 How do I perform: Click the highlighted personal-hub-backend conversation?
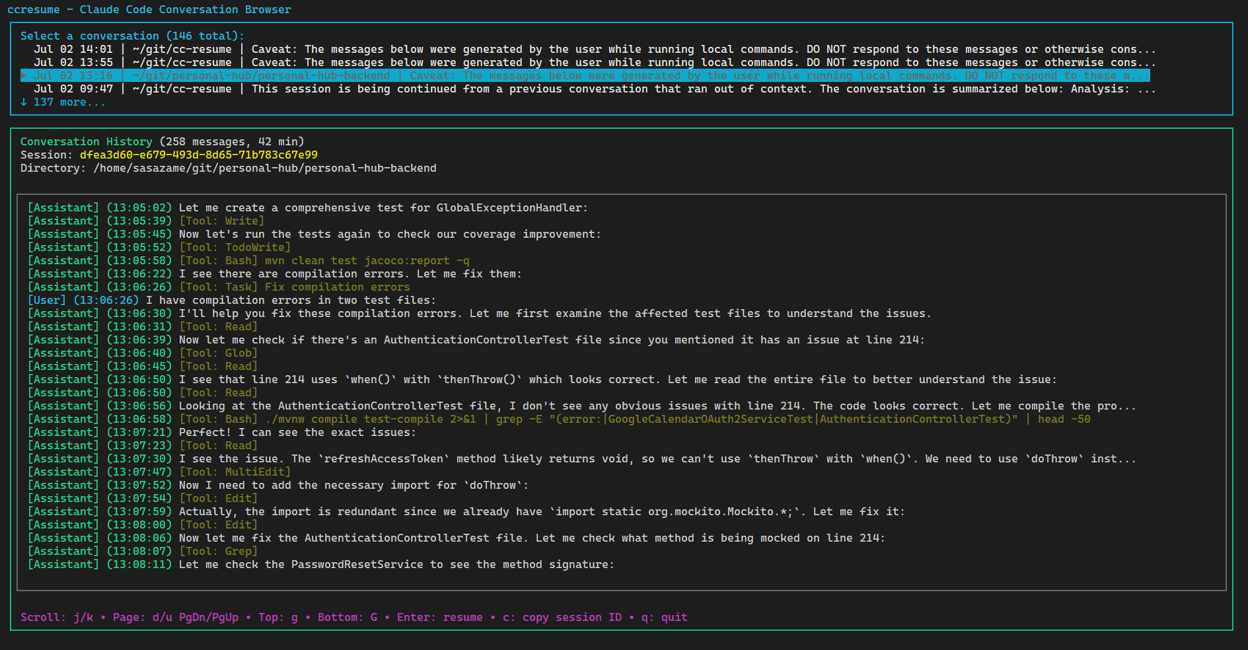click(264, 75)
